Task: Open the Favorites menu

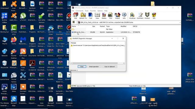Action: click(x=93, y=11)
